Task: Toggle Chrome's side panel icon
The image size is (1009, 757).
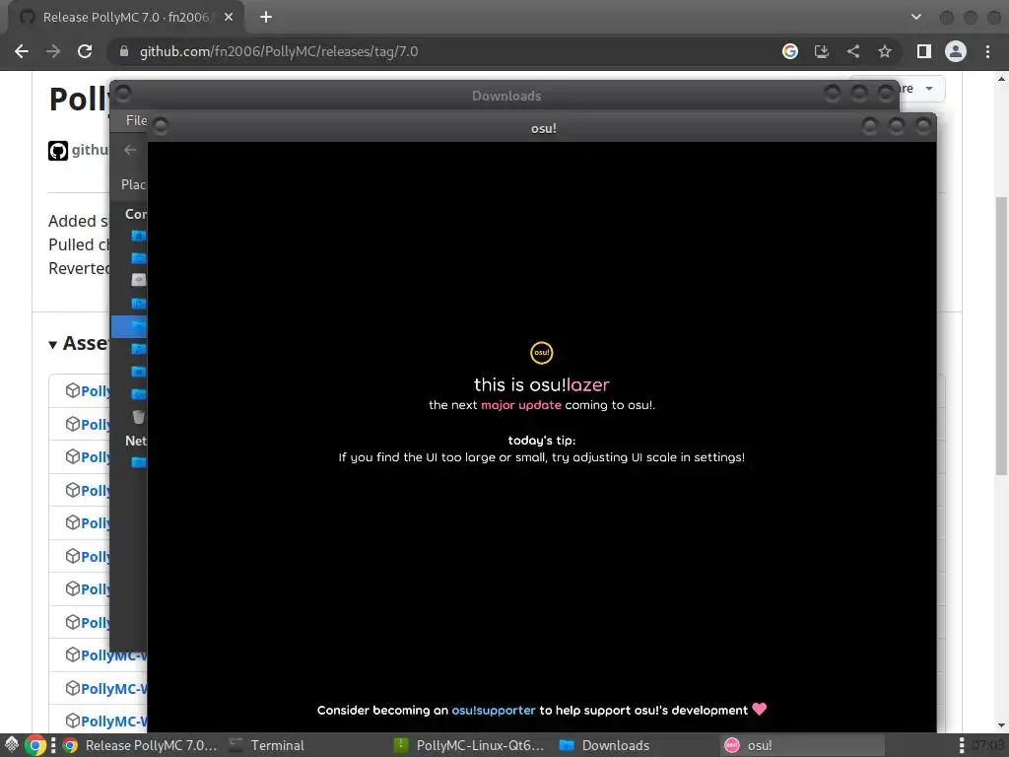Action: pos(924,51)
